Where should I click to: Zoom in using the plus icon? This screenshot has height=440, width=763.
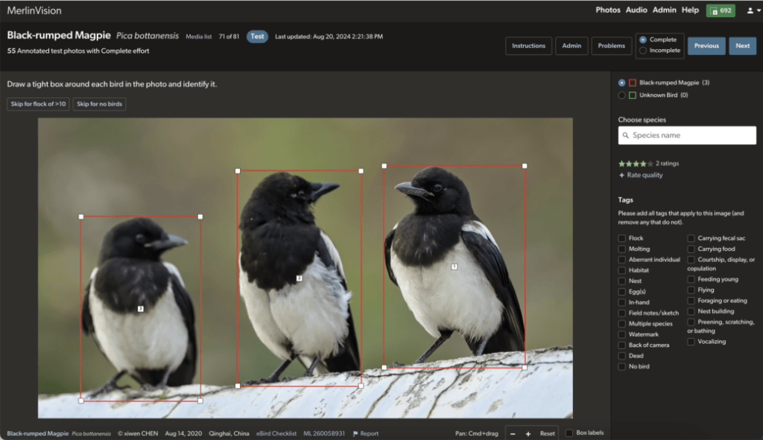528,433
